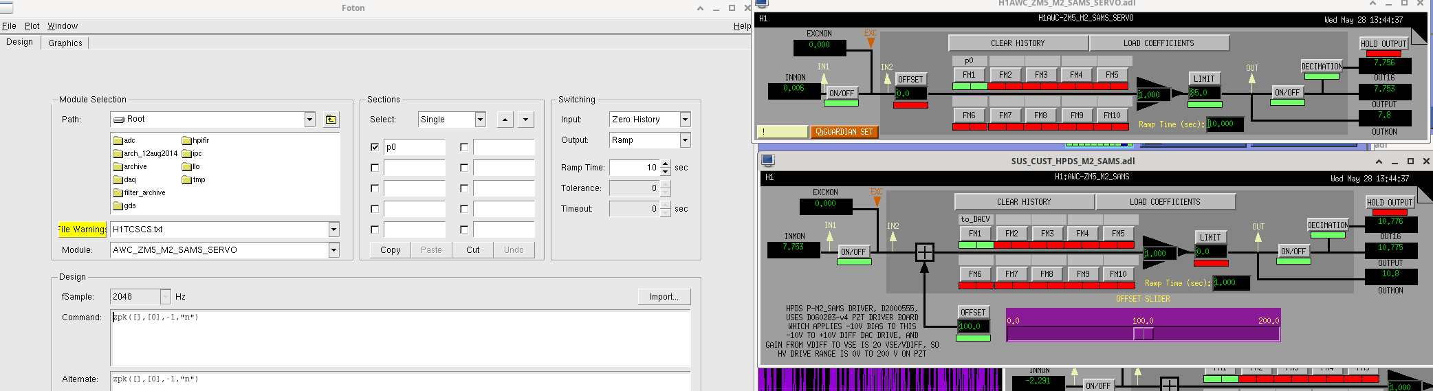Select the daq folder
Screen dimensions: 1433x391
point(124,179)
